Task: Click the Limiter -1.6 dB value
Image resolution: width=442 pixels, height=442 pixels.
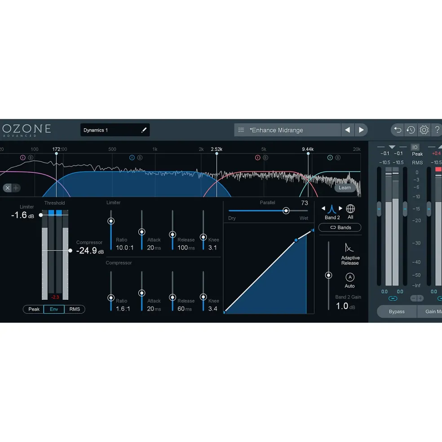Action: tap(22, 215)
